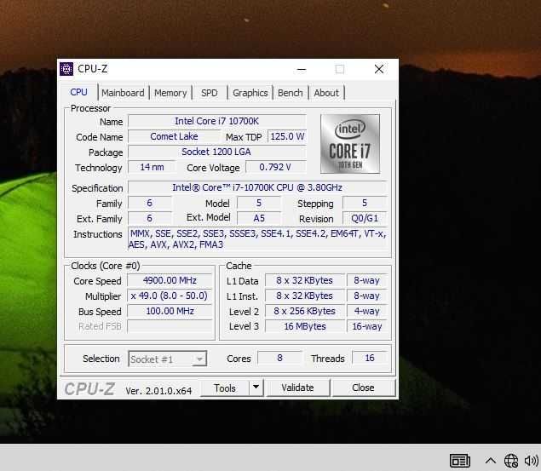Click the core speed '4900.00 MHz' value

[x=170, y=280]
